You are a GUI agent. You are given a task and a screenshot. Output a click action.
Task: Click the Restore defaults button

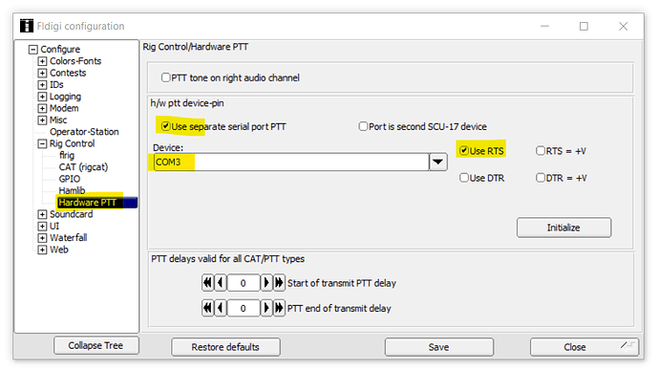coord(225,347)
